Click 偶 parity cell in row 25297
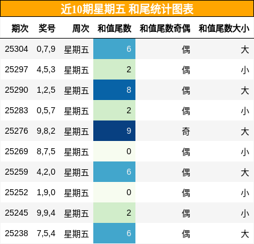Viewport: 254px width, 244px height. 186,70
